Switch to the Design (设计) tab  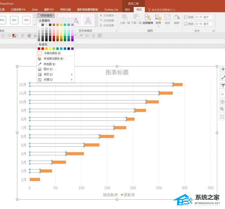click(x=128, y=10)
